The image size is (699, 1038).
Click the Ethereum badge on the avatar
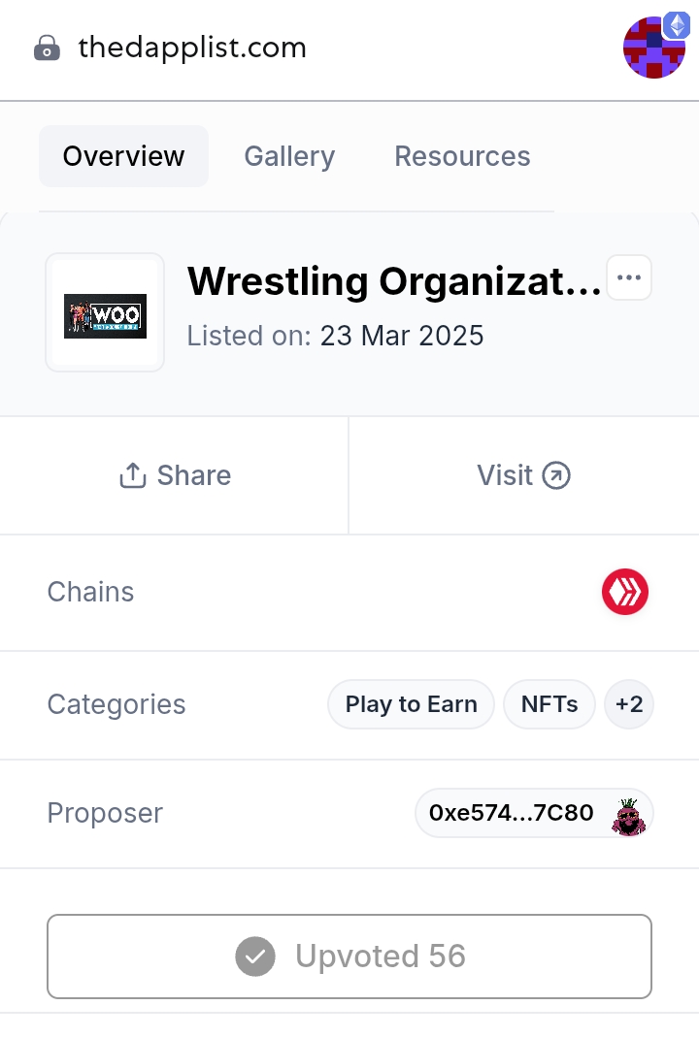point(677,26)
